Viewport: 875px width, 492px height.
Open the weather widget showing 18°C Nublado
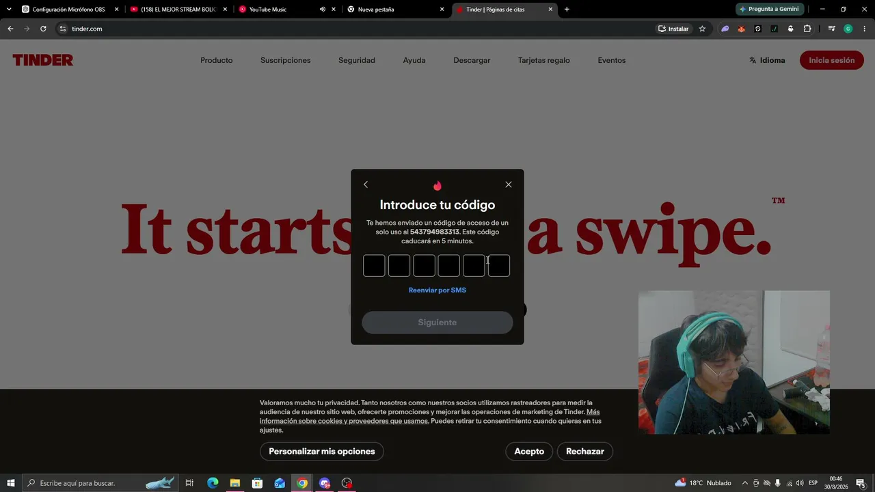pyautogui.click(x=703, y=483)
